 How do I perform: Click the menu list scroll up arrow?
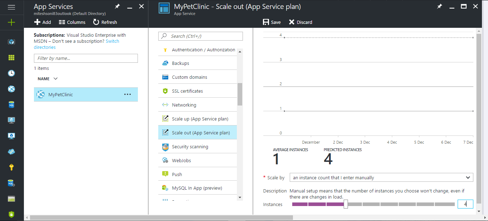coord(240,51)
